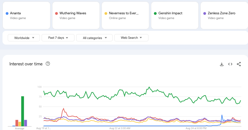
Task: Click the Average label under the bars
Action: tap(20, 128)
